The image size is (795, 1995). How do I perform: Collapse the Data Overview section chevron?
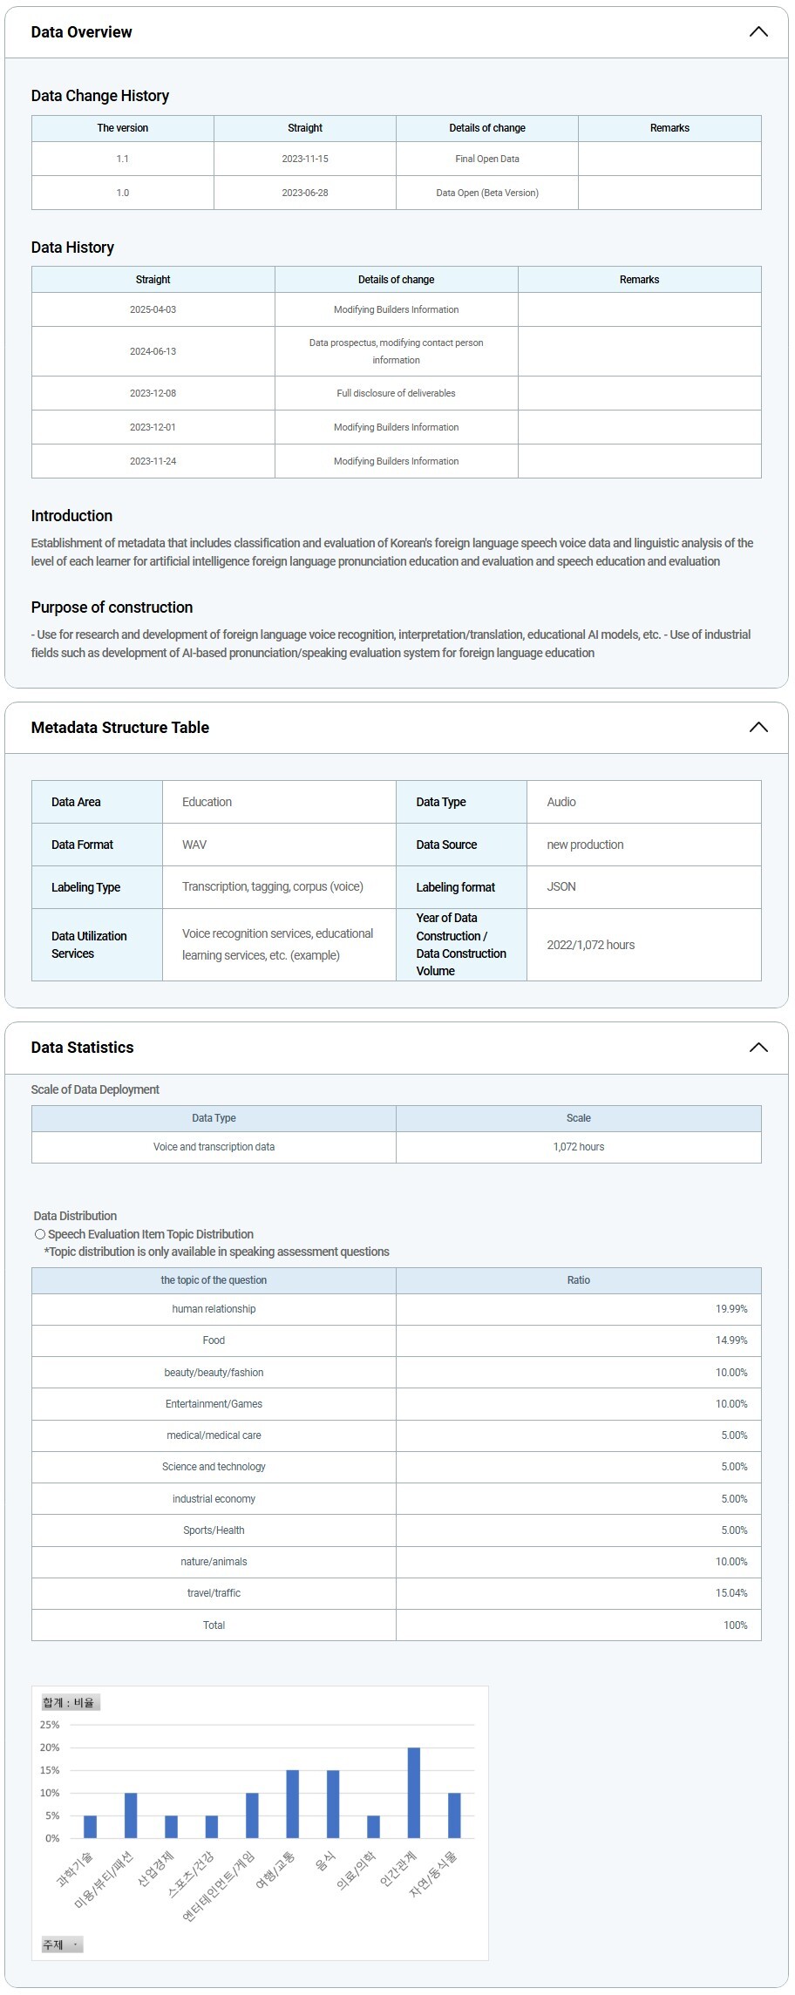pos(758,32)
